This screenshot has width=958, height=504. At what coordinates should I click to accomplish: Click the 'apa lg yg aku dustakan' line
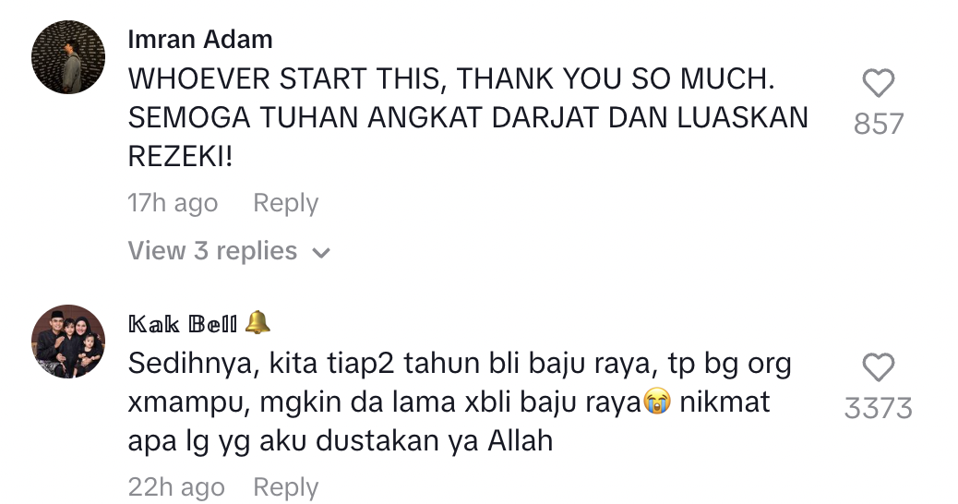coord(341,441)
